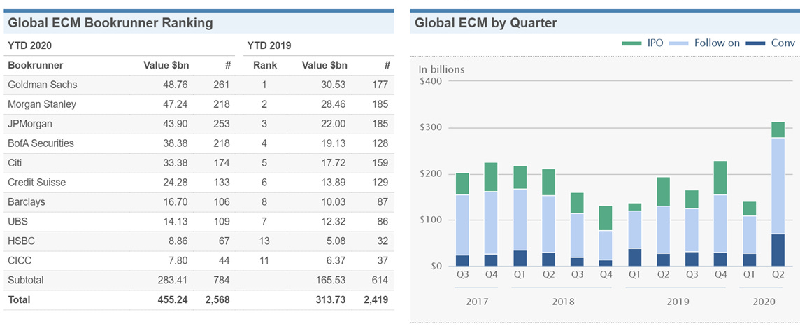Click the 2020 year axis label
Viewport: 800px width, 333px height.
point(764,302)
